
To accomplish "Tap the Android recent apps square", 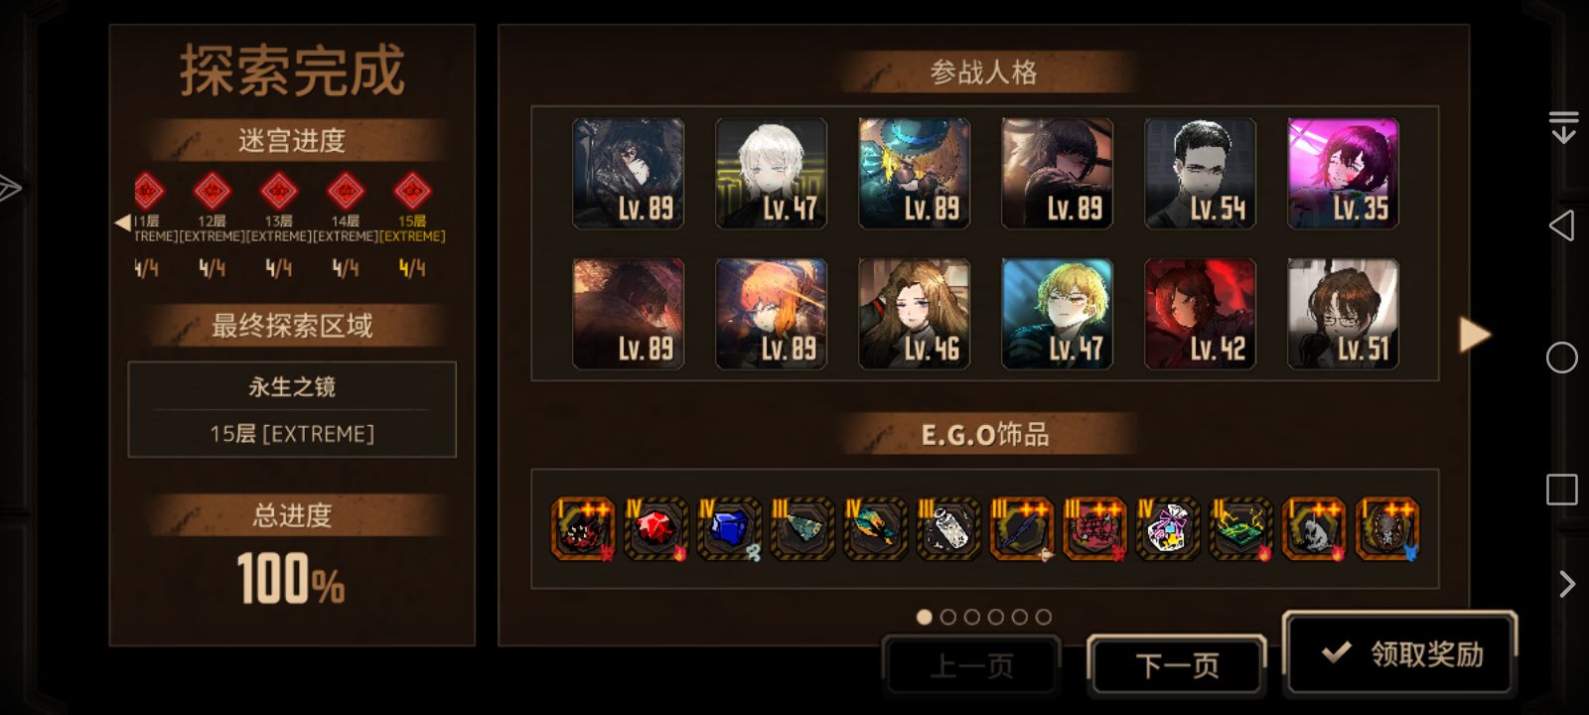I will pos(1562,490).
